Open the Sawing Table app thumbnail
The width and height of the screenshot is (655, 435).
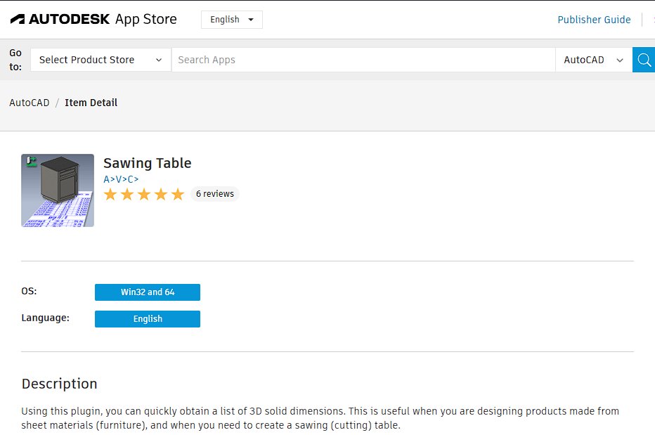(58, 190)
